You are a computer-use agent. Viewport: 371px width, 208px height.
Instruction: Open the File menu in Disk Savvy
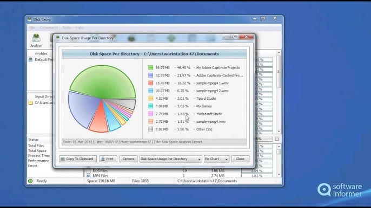point(32,27)
